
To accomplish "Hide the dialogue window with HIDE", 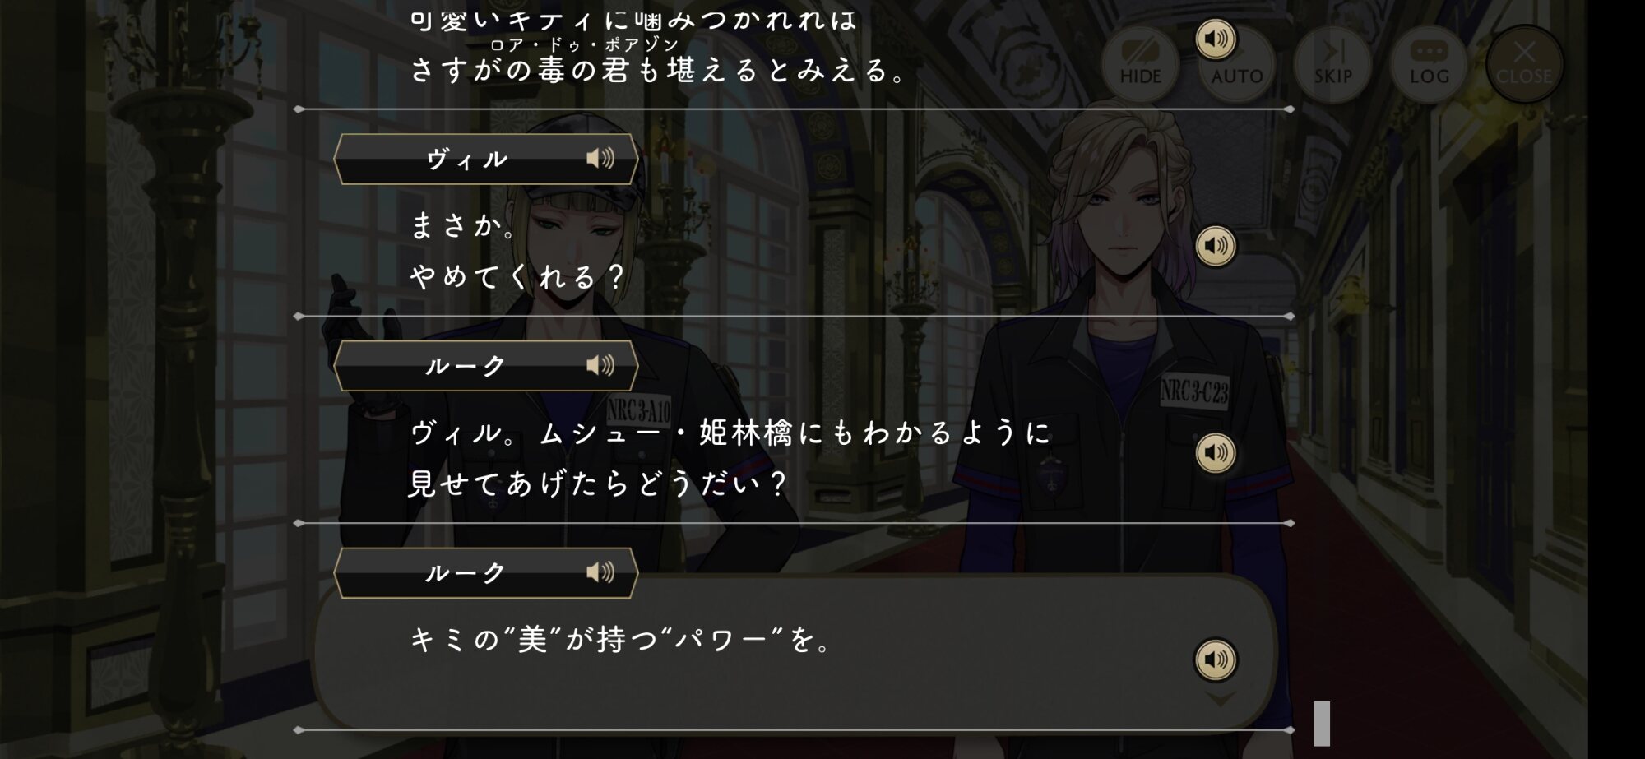I will pyautogui.click(x=1140, y=64).
